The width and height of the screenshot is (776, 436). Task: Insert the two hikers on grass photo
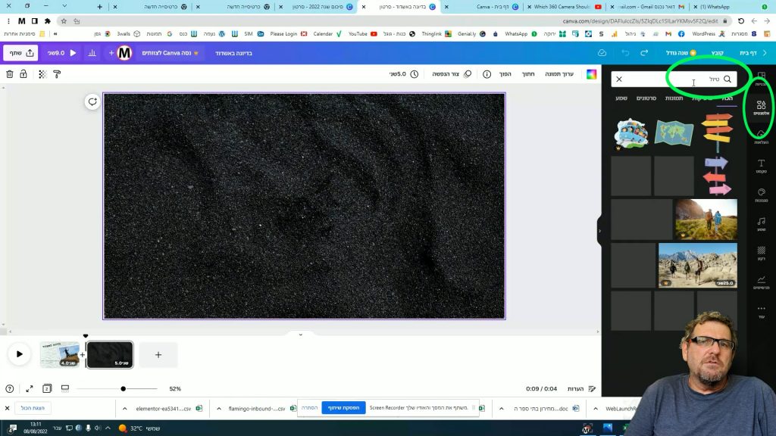click(706, 220)
